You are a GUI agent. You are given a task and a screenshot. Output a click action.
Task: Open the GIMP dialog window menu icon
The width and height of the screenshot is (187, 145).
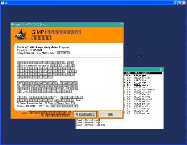(x=13, y=25)
